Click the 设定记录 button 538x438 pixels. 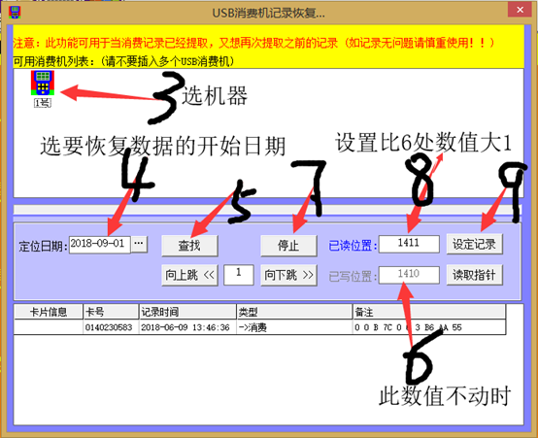pyautogui.click(x=475, y=244)
